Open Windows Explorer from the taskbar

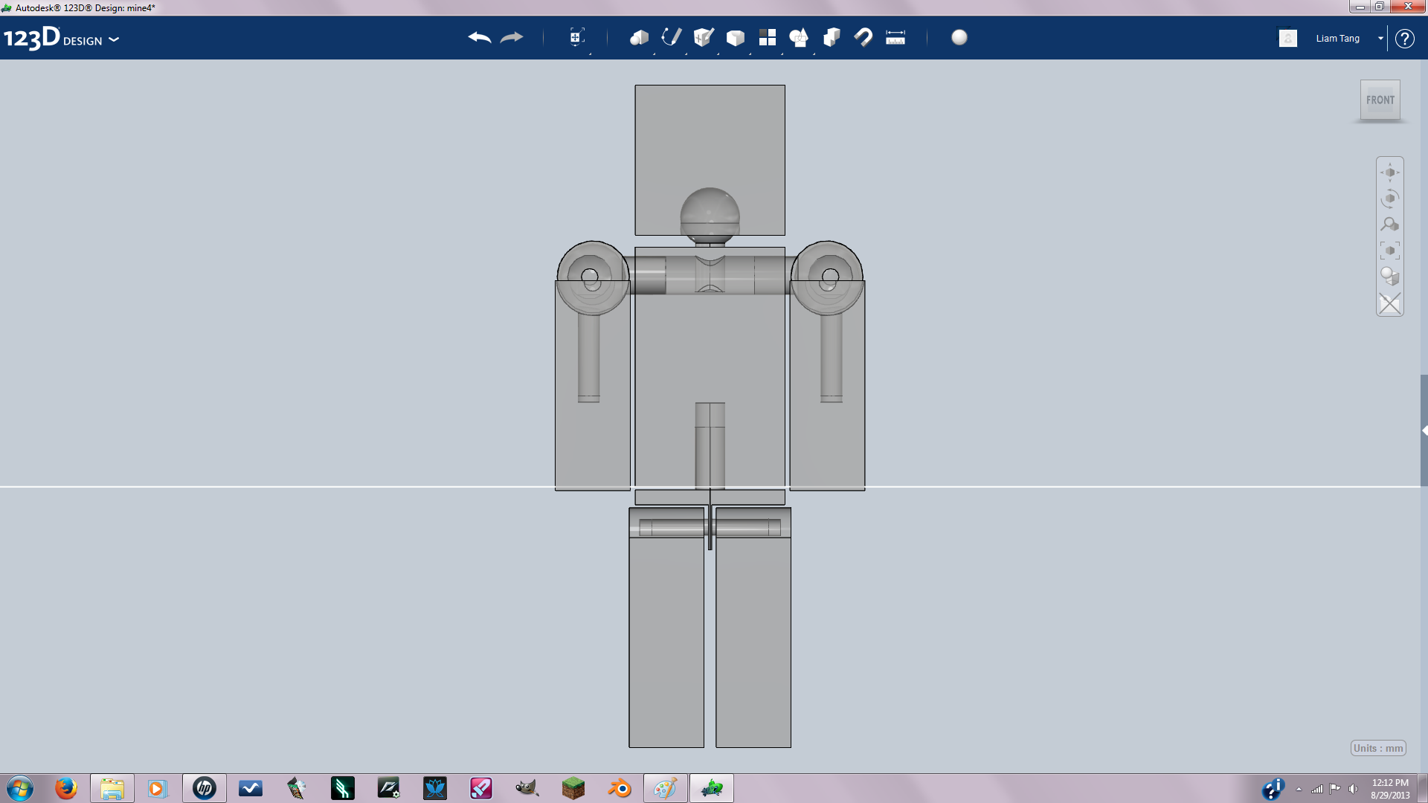coord(112,788)
